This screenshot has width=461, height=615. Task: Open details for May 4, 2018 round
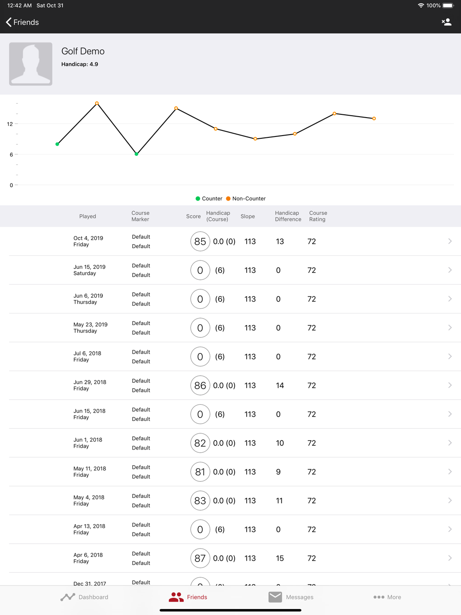point(230,501)
